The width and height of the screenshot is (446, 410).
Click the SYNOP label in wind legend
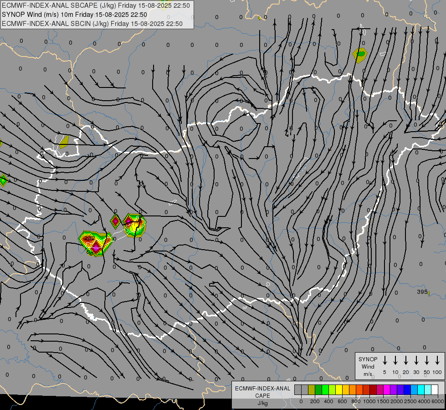pos(368,359)
